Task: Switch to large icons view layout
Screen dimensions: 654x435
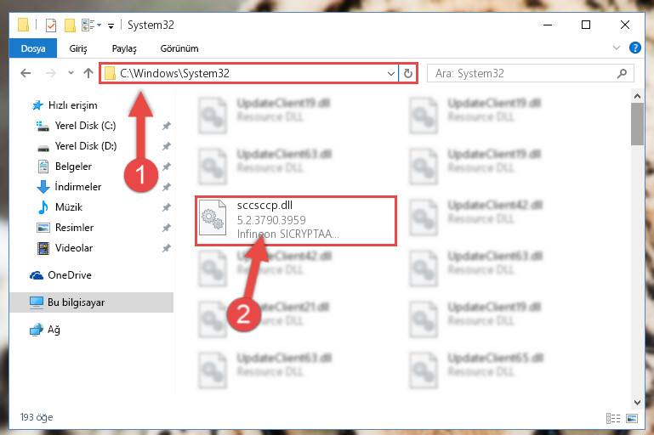Action: 632,418
